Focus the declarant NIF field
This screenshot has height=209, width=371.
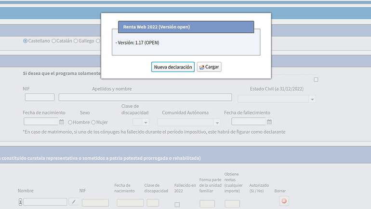(40, 97)
